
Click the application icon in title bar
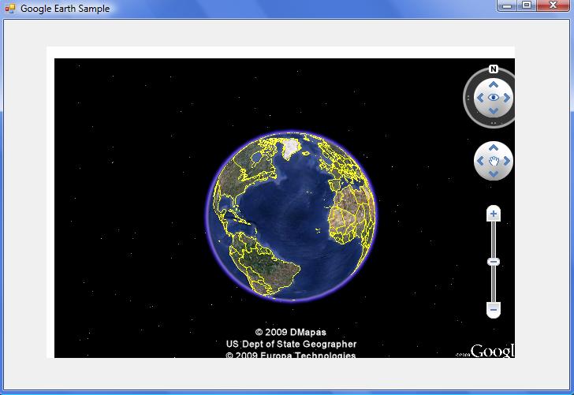[10, 8]
